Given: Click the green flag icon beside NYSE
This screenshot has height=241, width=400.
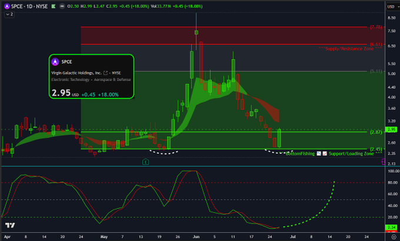Looking at the screenshot, I should coord(54,6).
